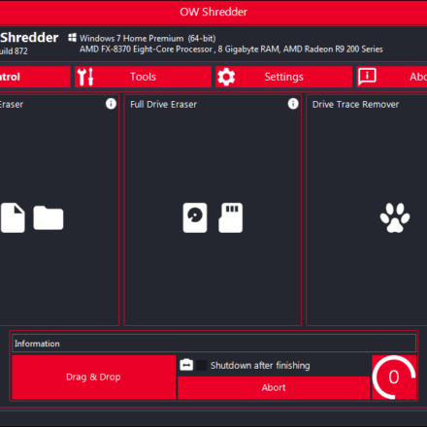Click the Shutdown after finishing label
427x427 pixels.
click(260, 366)
